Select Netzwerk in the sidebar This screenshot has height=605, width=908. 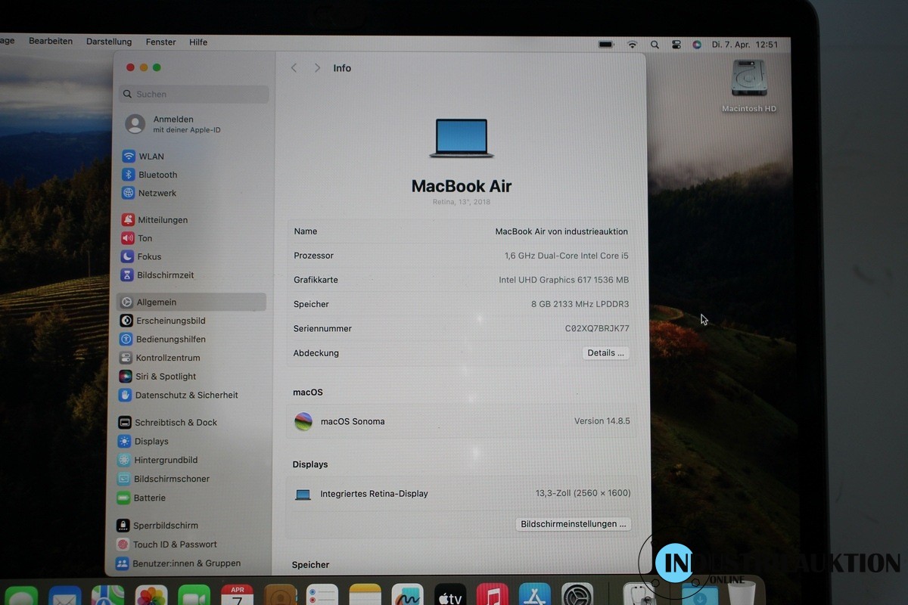click(x=157, y=193)
